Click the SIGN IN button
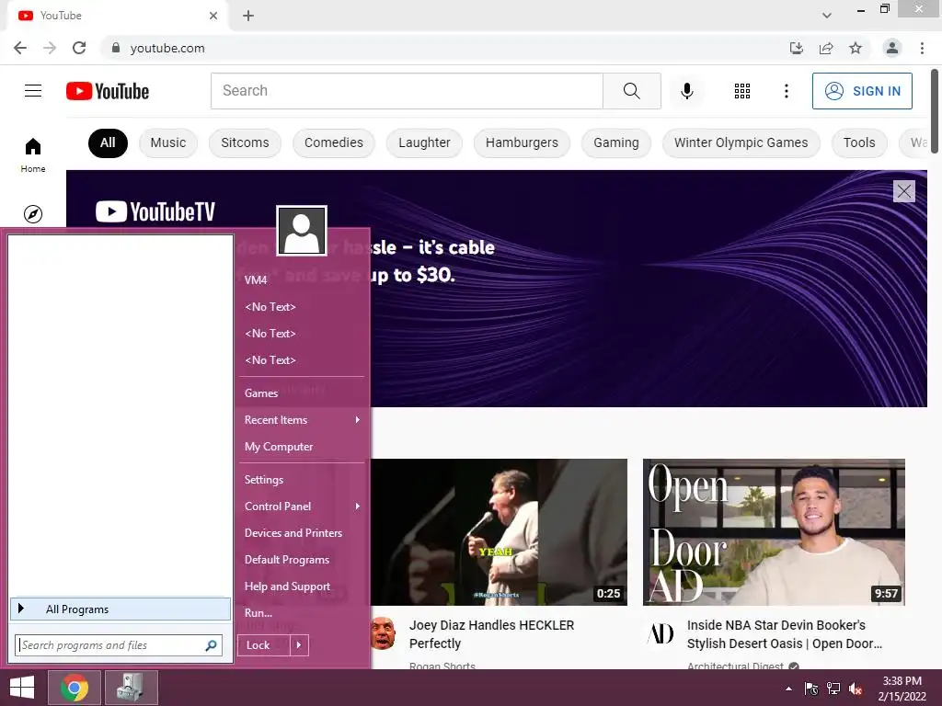The image size is (942, 706). coord(862,91)
